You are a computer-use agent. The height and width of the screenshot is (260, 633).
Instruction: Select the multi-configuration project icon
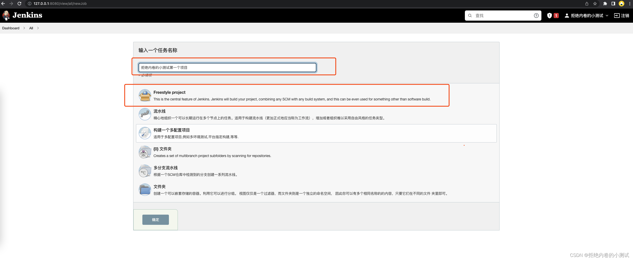[145, 133]
